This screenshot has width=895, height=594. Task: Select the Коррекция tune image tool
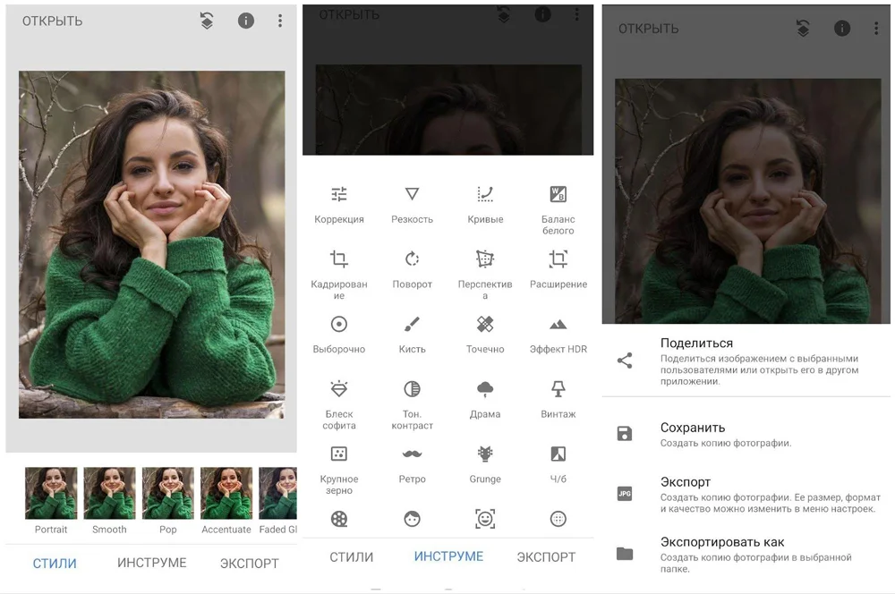(339, 203)
